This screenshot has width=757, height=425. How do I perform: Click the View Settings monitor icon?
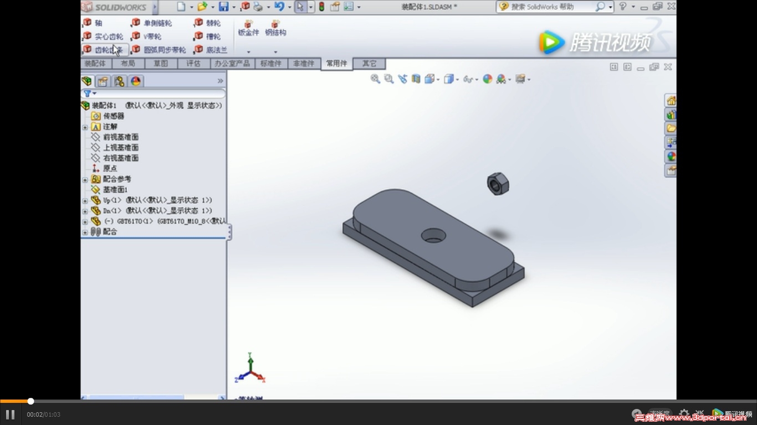coord(520,79)
